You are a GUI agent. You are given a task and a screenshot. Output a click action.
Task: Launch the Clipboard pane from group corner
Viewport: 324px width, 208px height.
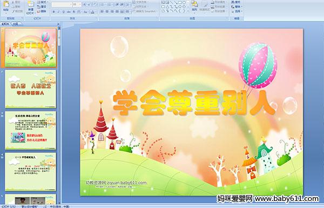[x=22, y=18]
